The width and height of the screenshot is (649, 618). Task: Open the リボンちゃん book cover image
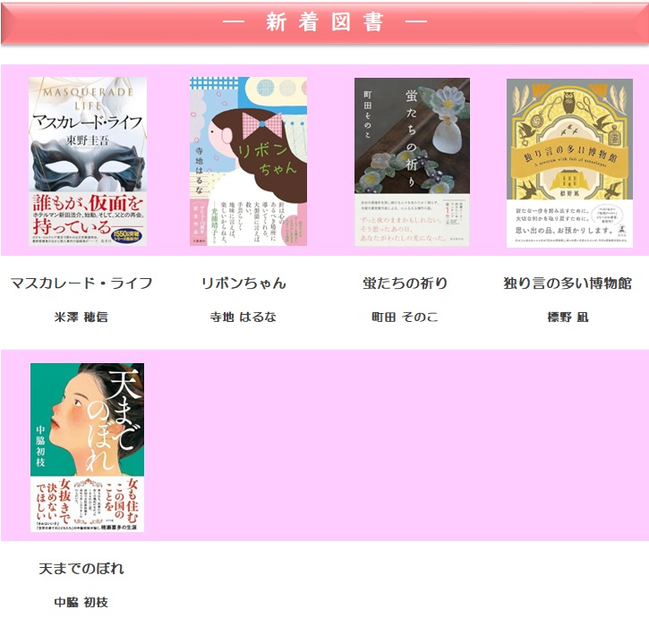[248, 161]
